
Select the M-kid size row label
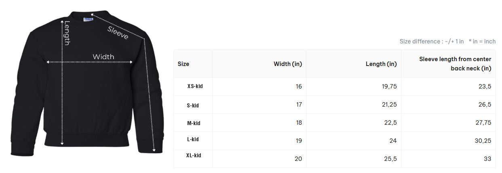(x=194, y=123)
